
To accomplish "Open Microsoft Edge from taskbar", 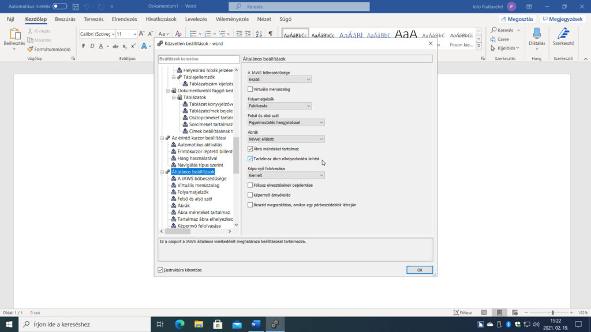I will 180,324.
